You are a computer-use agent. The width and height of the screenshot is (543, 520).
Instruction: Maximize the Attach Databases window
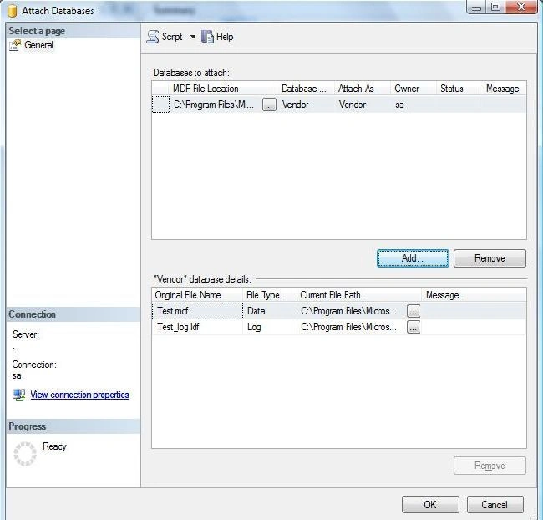coord(496,7)
